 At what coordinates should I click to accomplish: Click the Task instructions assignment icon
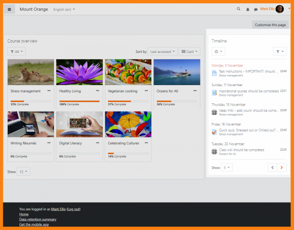pyautogui.click(x=214, y=73)
